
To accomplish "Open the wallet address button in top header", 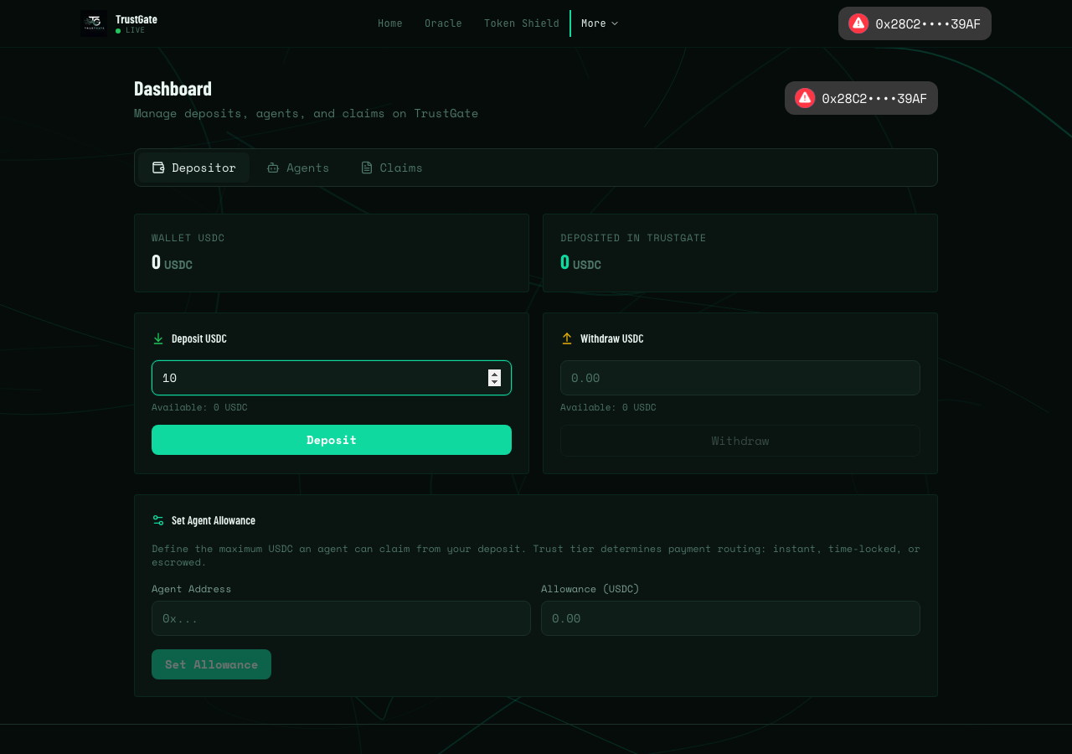I will click(x=915, y=23).
